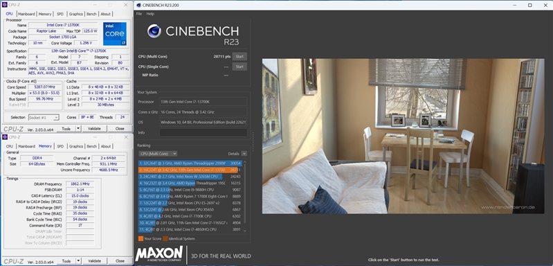Click Validate in top CPU-Z window
Viewport: 553px width, 266px height.
94,129
